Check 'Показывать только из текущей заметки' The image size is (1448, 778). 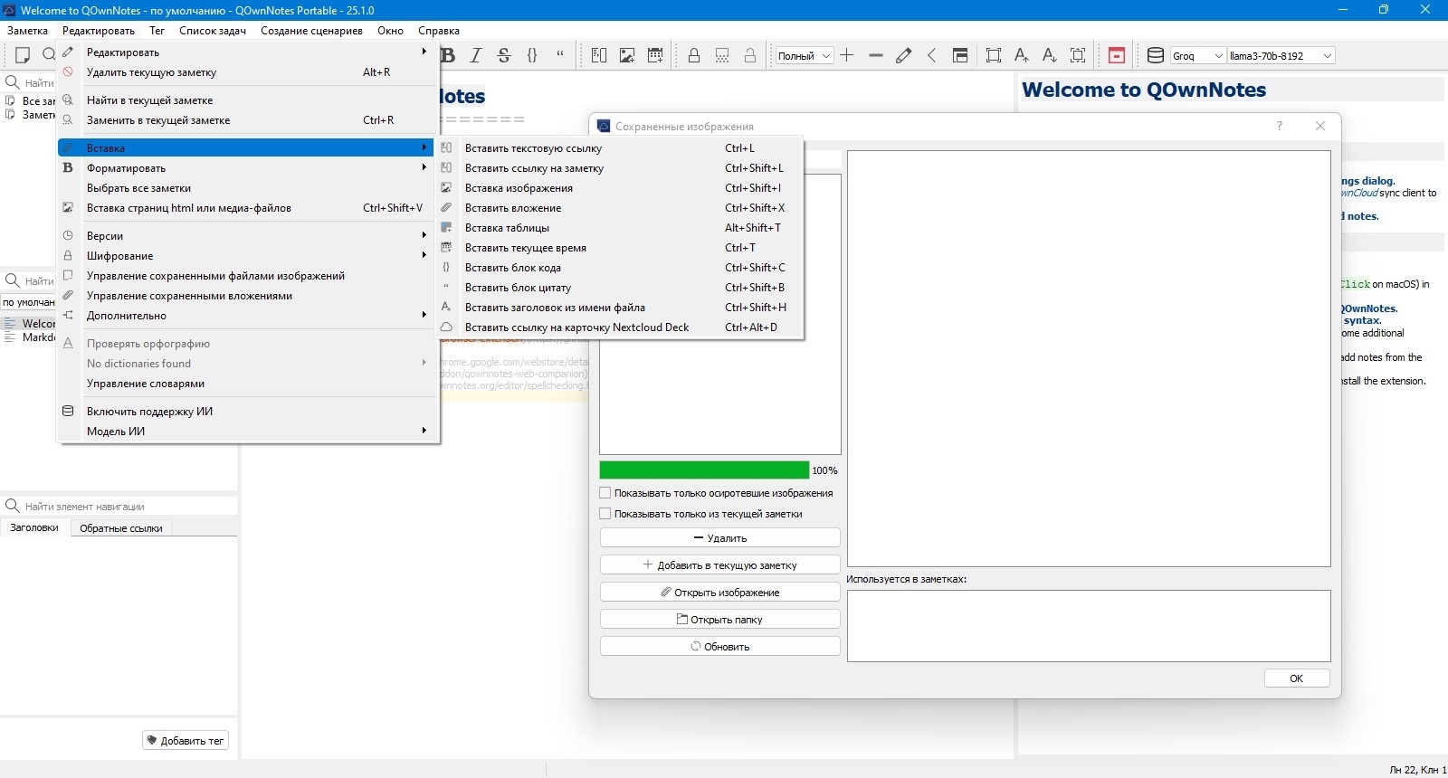(605, 514)
